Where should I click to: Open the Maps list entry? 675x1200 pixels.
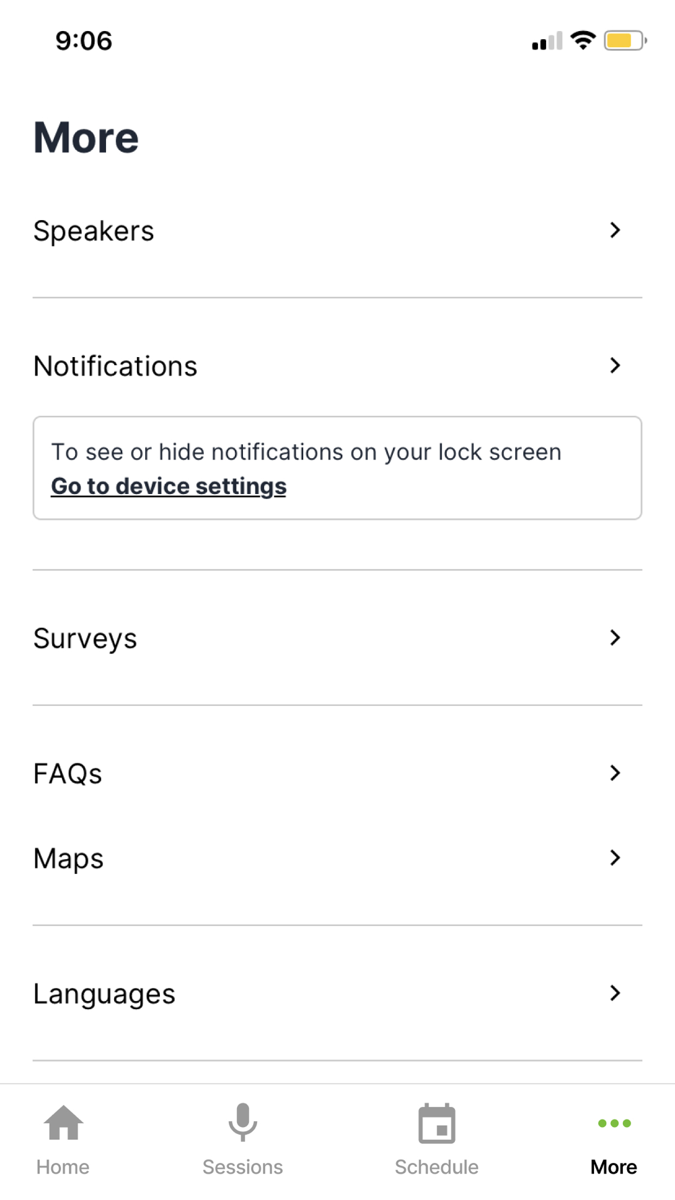coord(69,858)
